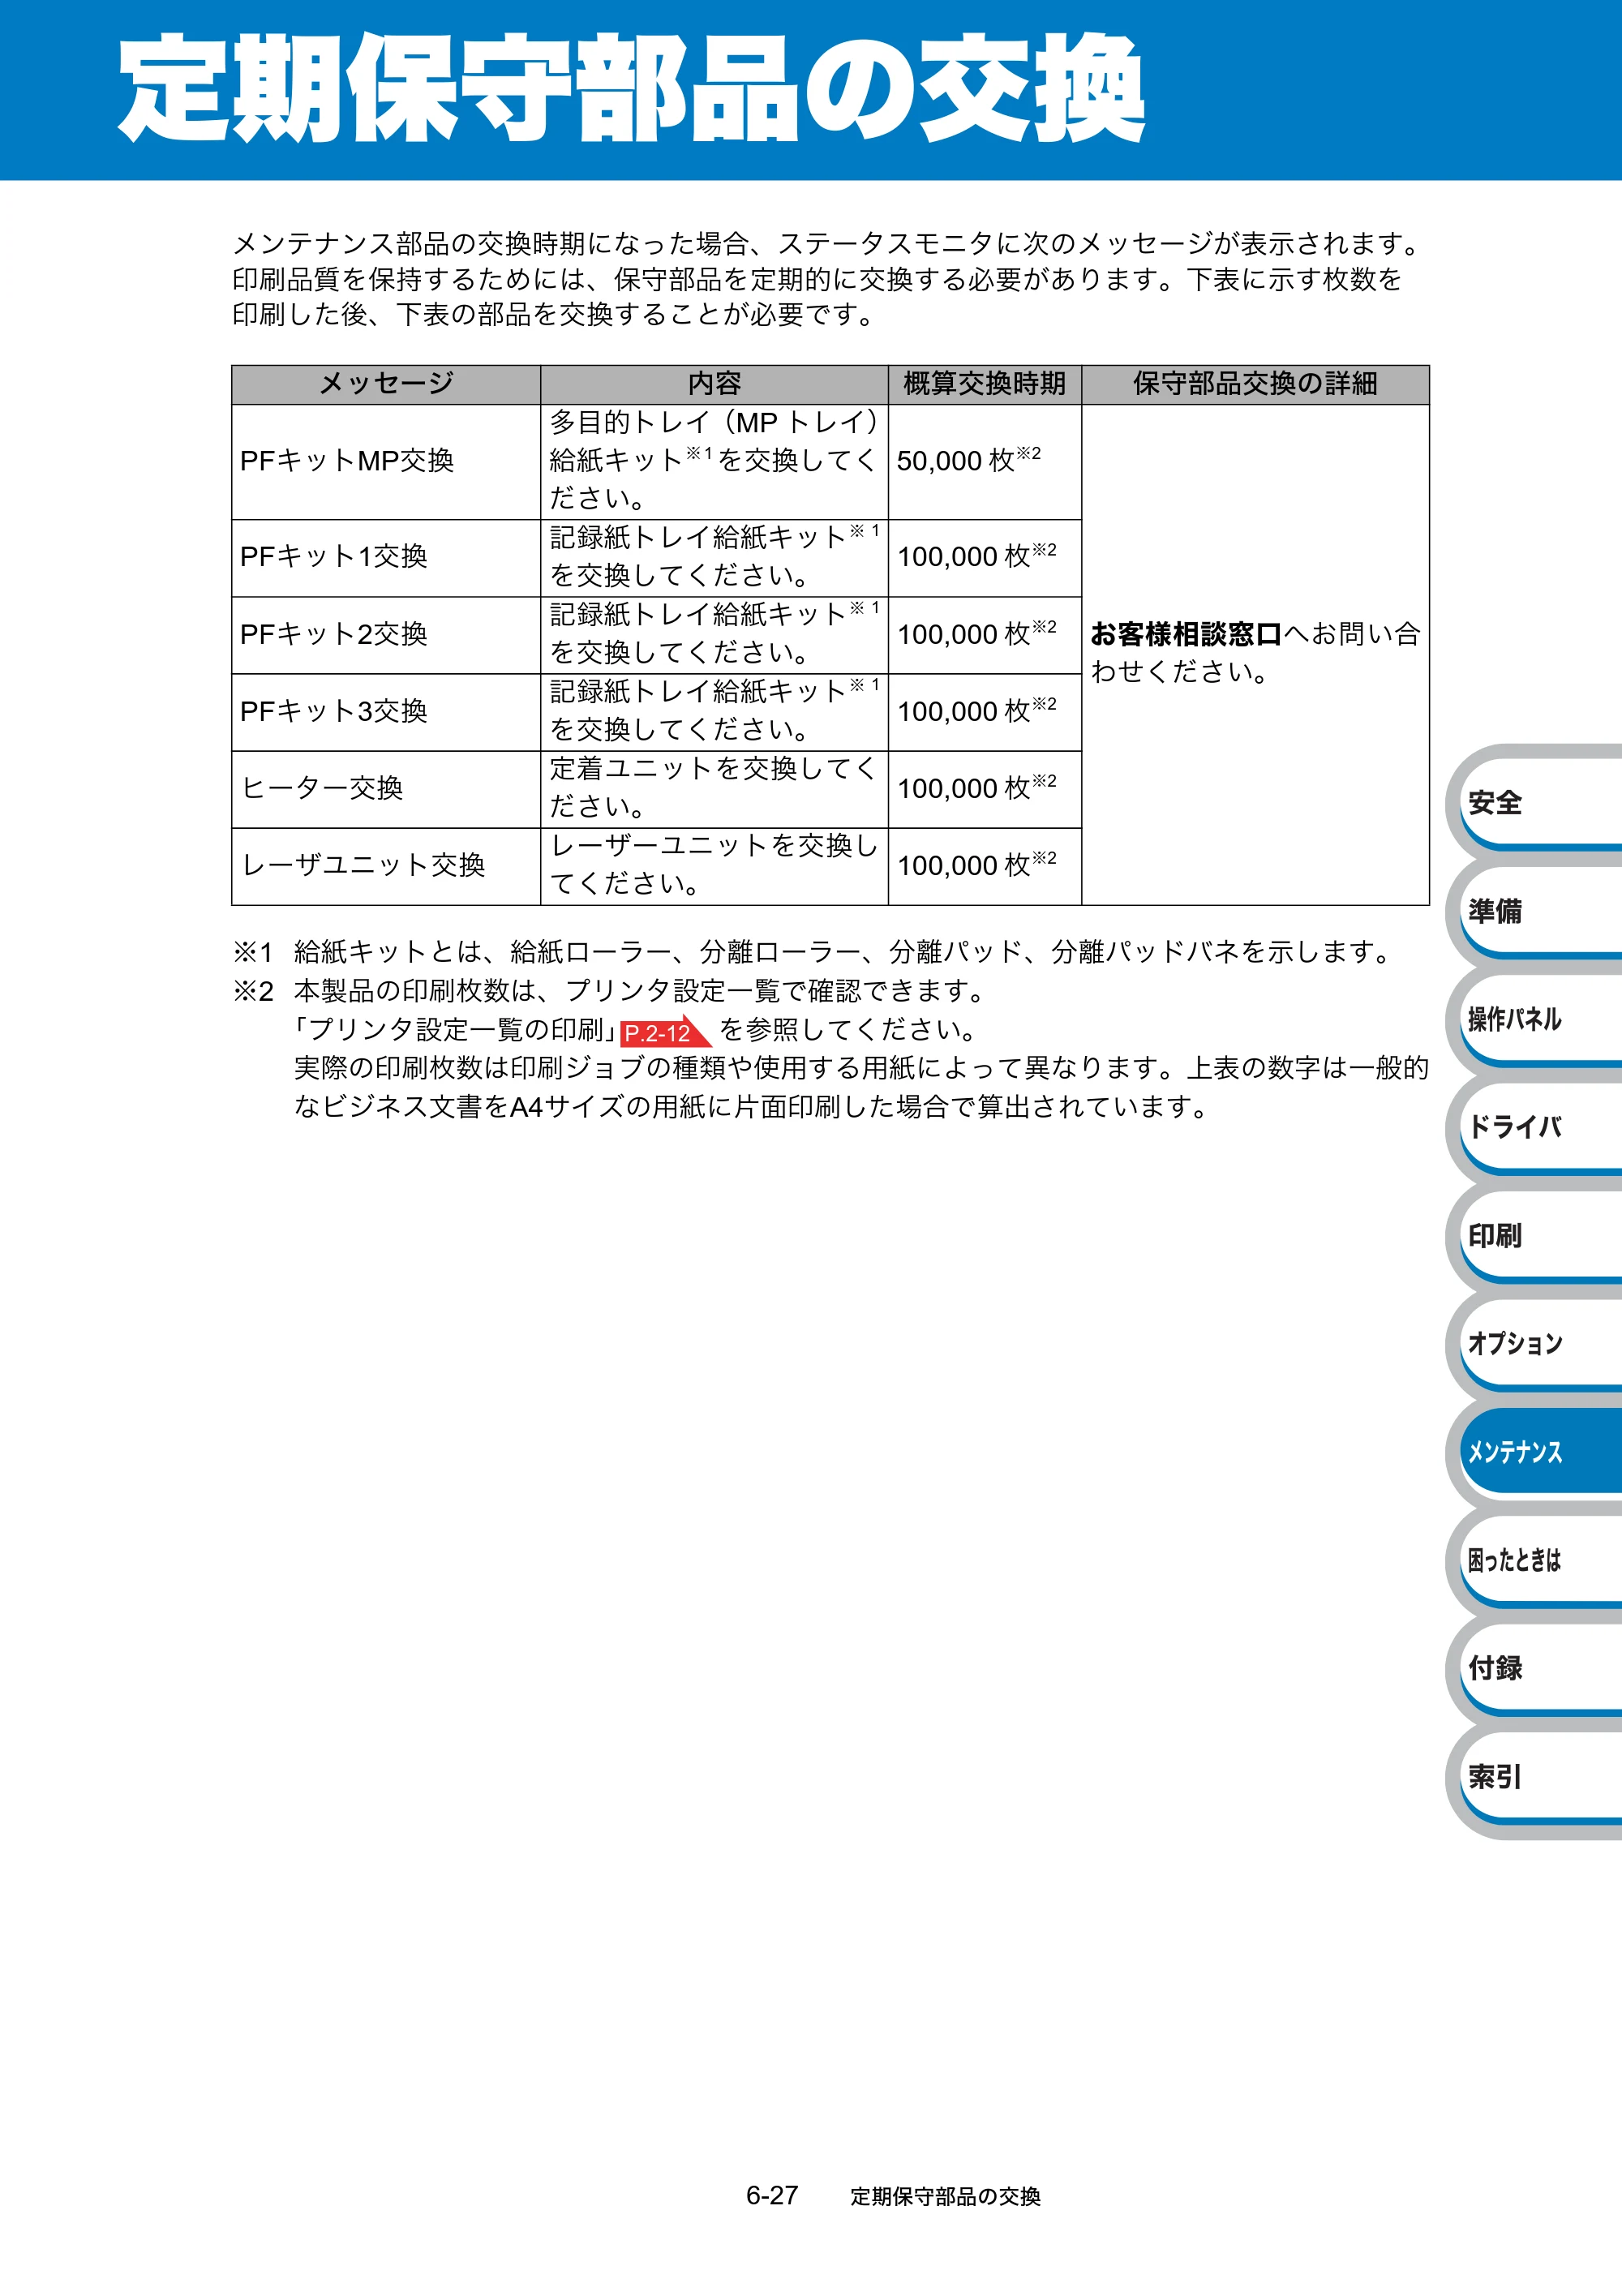Click the 保守部品交換の詳細 column header
1622x2296 pixels.
[1255, 384]
